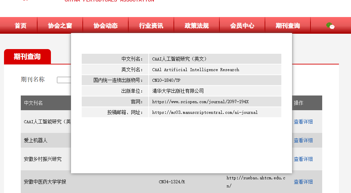Image resolution: width=351 pixels, height=193 pixels.
Task: Click 查看详细 for 爱上机器人
Action: coord(303,140)
